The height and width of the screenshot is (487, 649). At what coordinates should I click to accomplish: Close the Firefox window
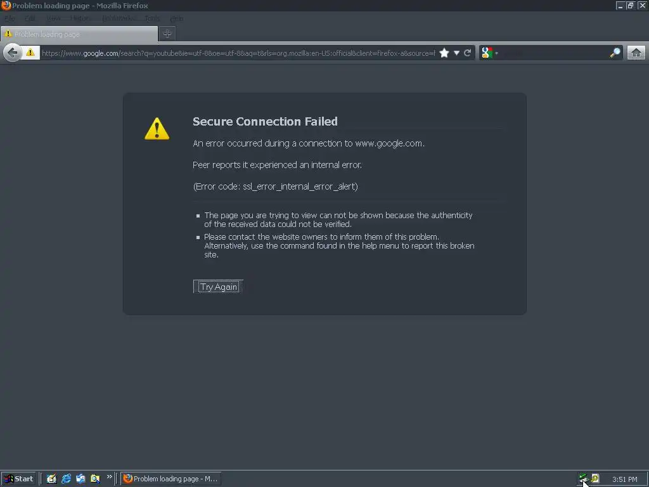[643, 5]
